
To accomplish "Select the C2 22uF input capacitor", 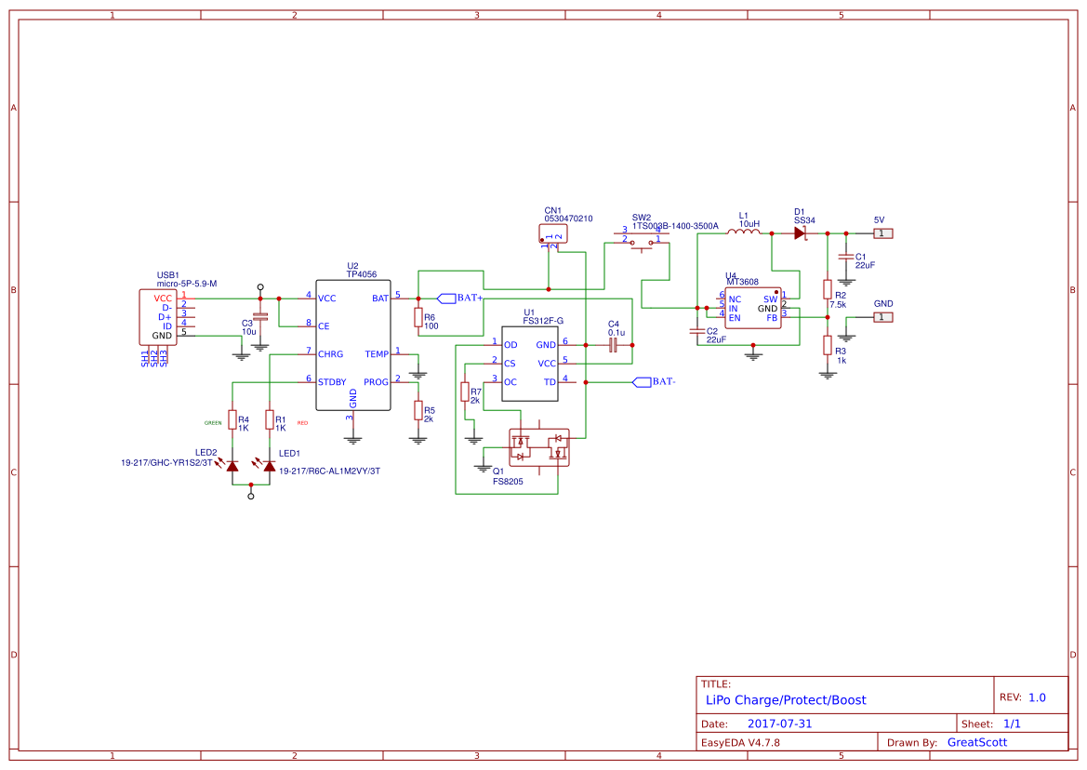I will tap(696, 331).
